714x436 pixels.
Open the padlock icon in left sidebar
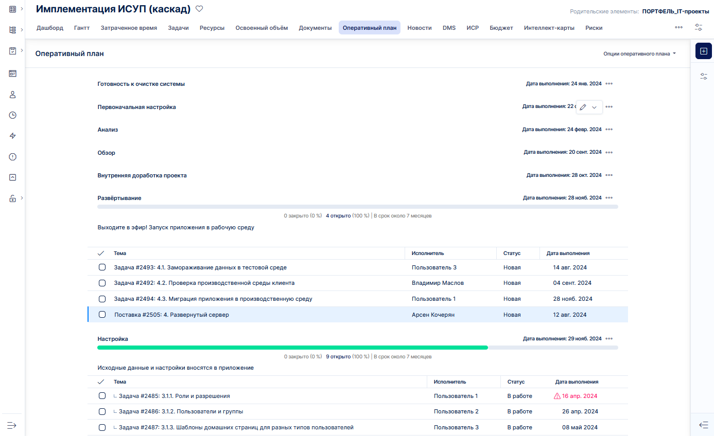pos(13,198)
